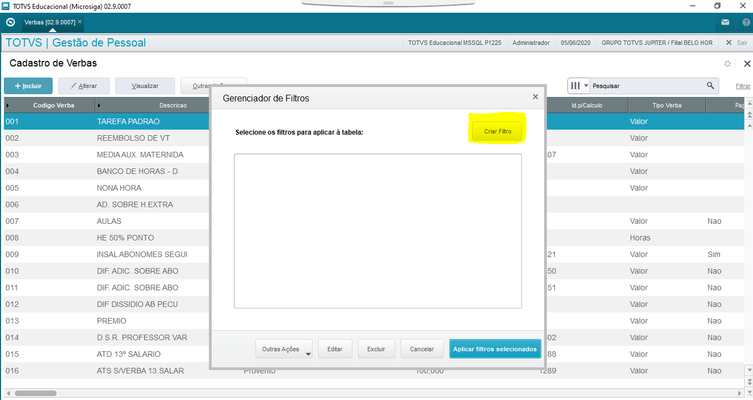Open the help question mark icon
The image size is (753, 400).
746,22
